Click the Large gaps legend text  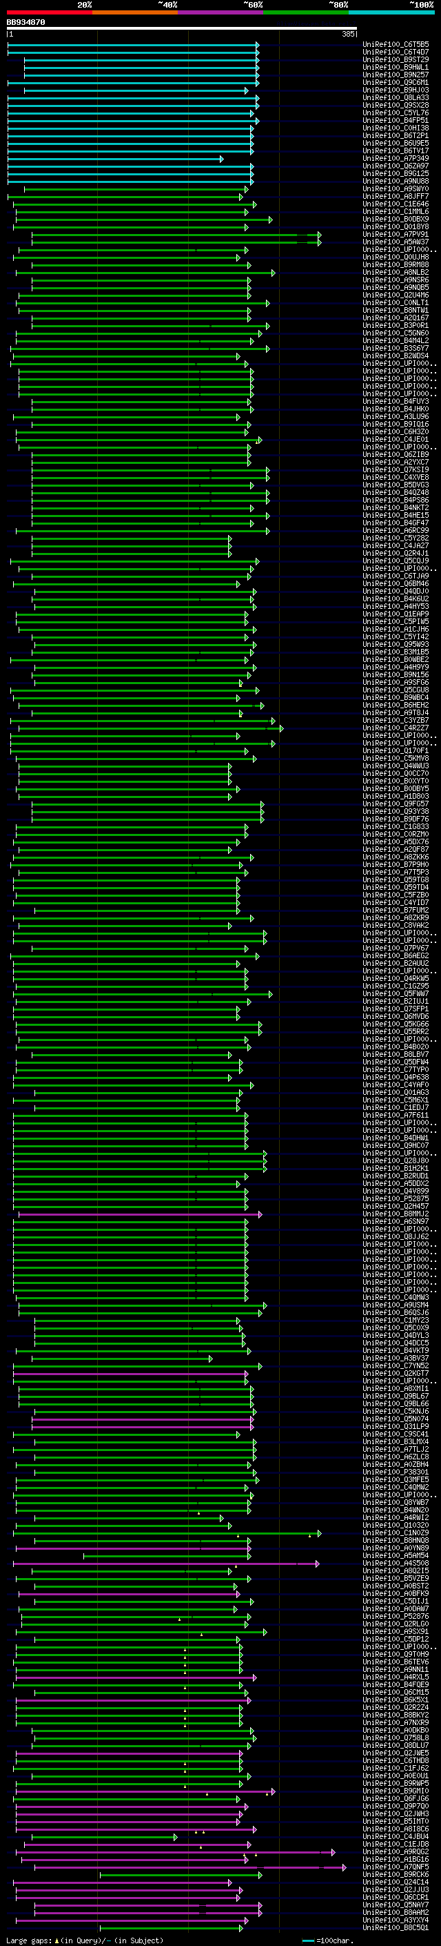pyautogui.click(x=83, y=1940)
